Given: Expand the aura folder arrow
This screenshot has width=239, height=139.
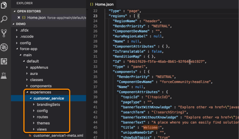Looking at the screenshot, I should pyautogui.click(x=27, y=74).
